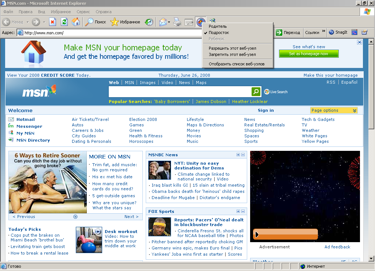The image size is (375, 271).
Task: Switch search to the Maps tab
Action: pos(201,83)
